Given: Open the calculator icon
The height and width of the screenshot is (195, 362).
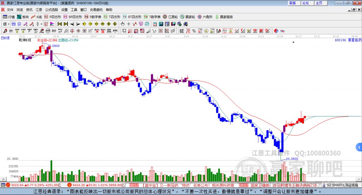Looking at the screenshot, I should pyautogui.click(x=161, y=24).
